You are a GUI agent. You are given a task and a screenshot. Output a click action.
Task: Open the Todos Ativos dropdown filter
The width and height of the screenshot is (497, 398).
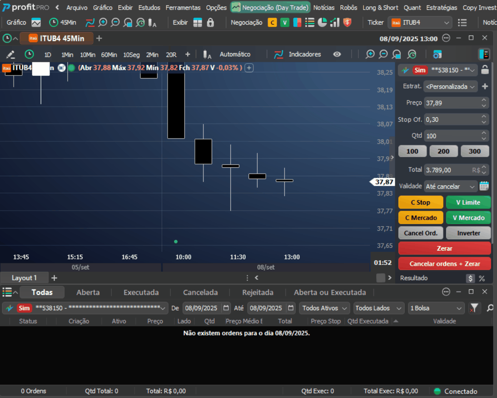[324, 308]
